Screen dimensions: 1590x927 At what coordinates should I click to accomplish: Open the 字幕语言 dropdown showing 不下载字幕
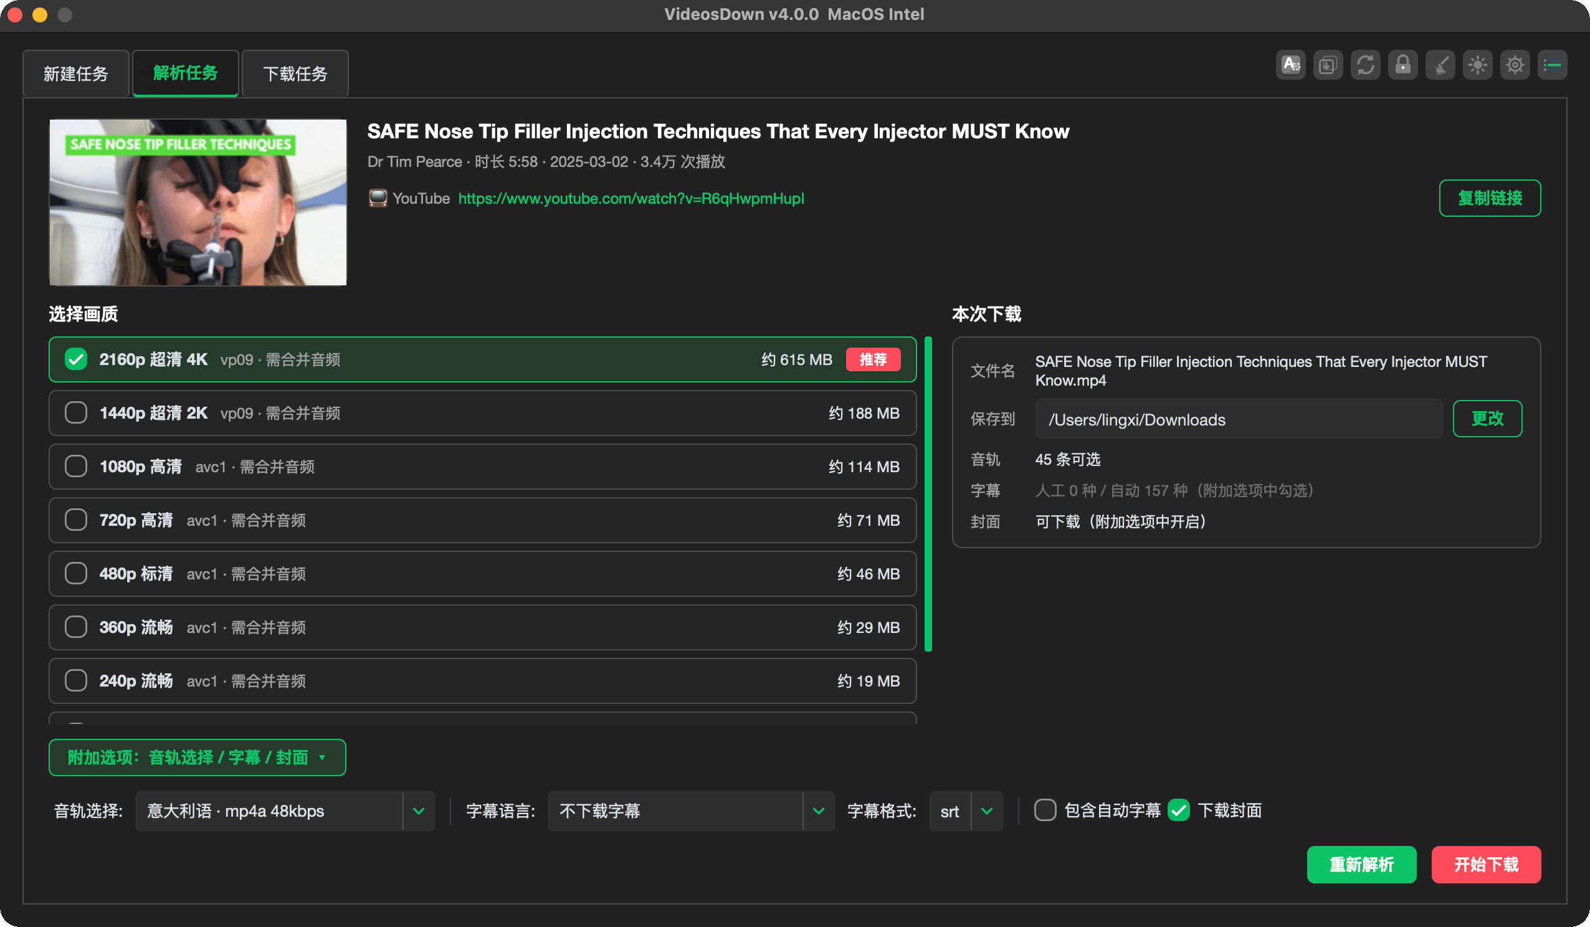(x=692, y=812)
